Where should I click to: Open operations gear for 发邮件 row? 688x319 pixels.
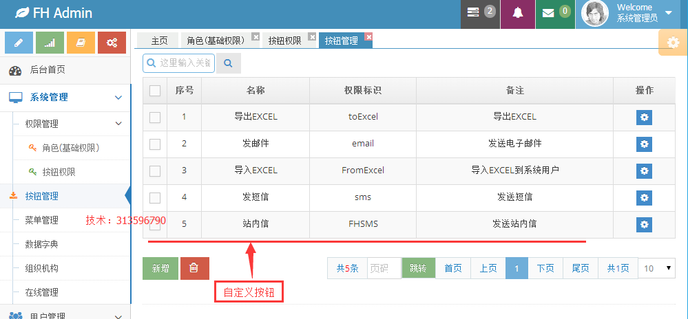pyautogui.click(x=644, y=144)
